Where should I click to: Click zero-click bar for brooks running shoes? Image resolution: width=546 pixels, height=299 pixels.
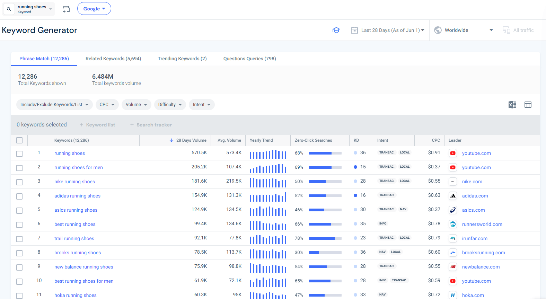(325, 253)
